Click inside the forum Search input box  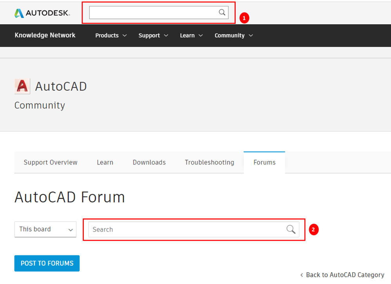click(176, 229)
